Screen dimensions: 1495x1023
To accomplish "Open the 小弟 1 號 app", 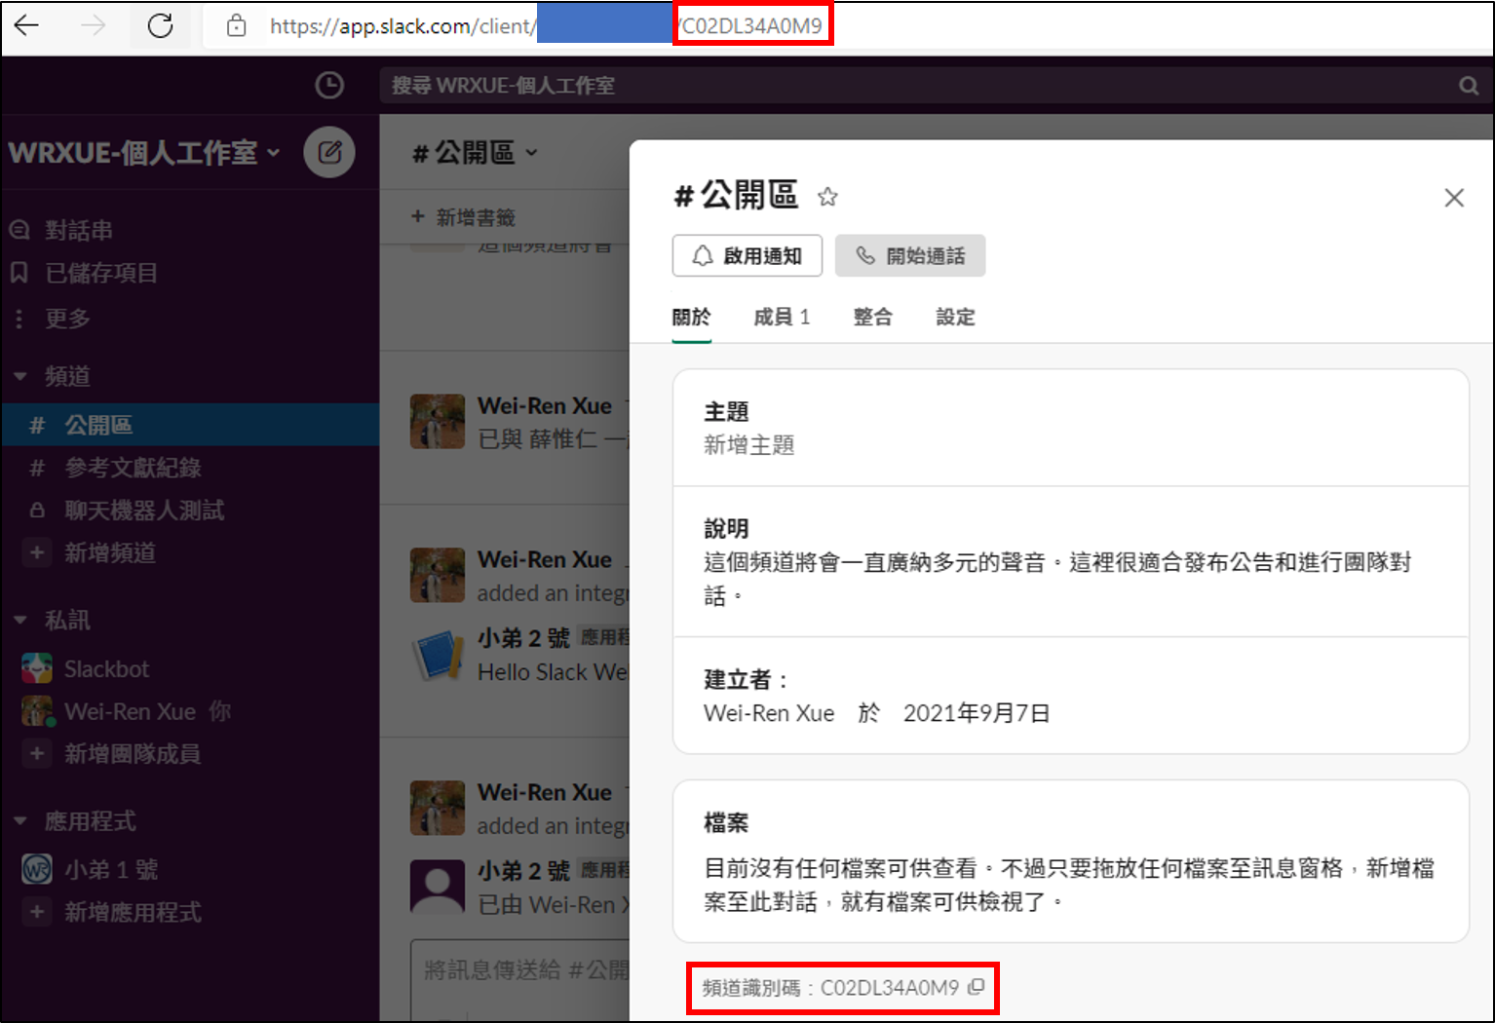I will pos(111,869).
